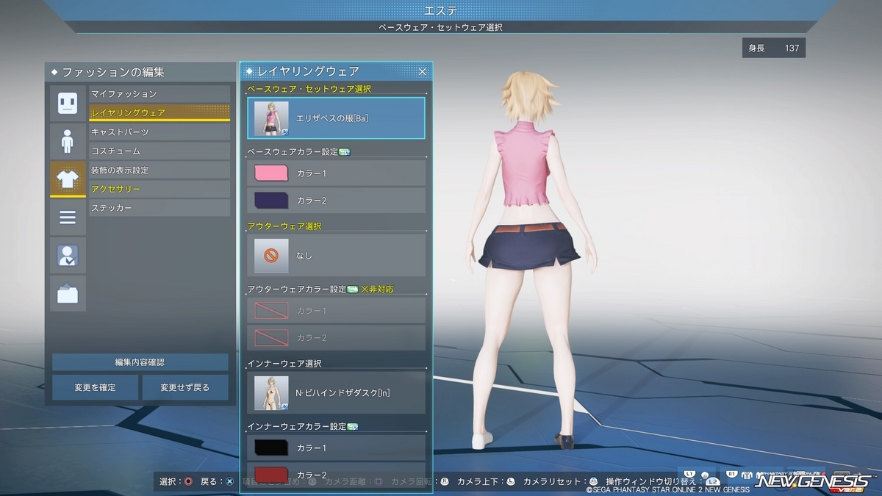Viewport: 882px width, 496px height.
Task: Select outerwear なし entry
Action: click(x=336, y=255)
